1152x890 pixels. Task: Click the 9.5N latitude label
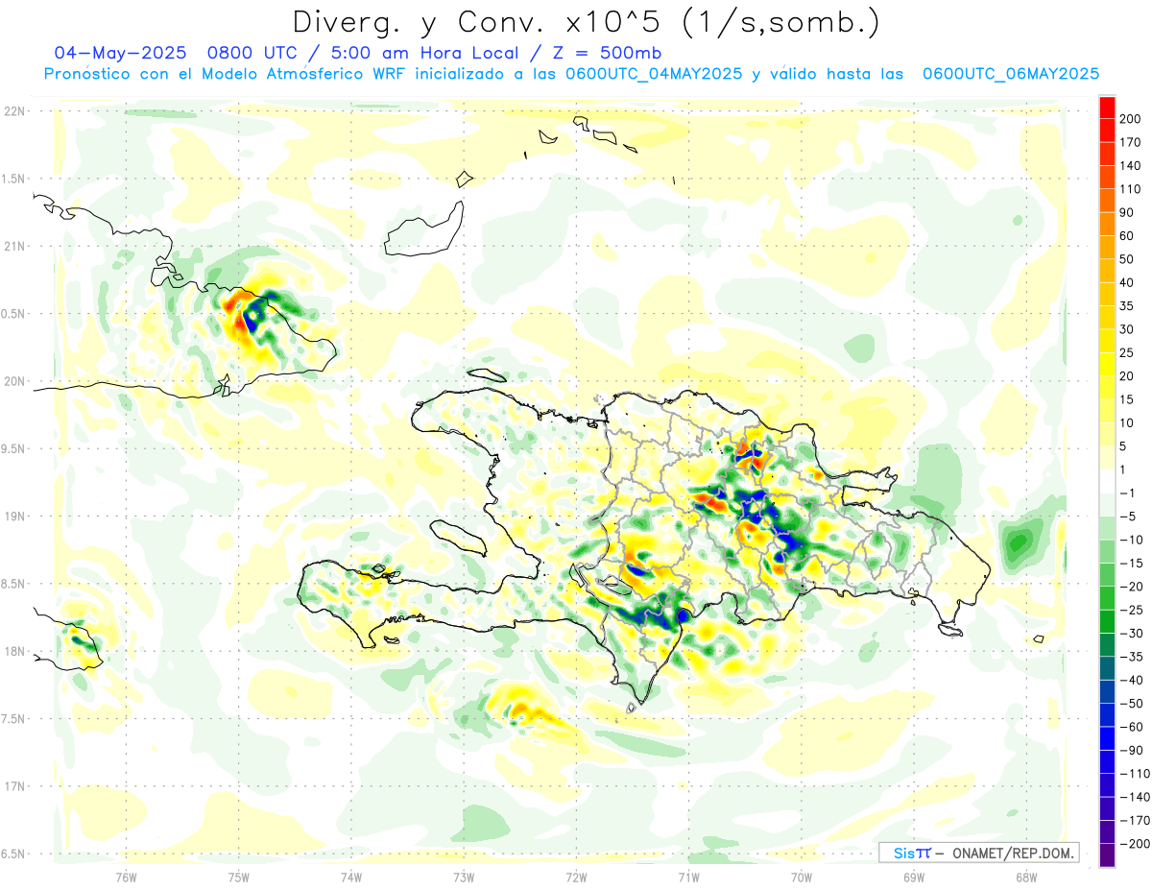pos(14,448)
